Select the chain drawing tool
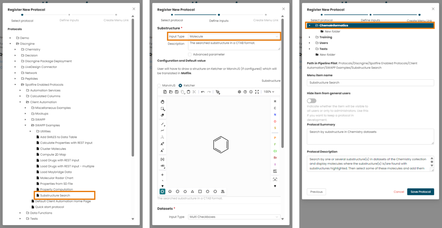The width and height of the screenshot is (442, 228). point(162,130)
